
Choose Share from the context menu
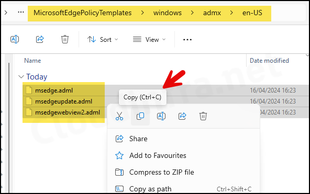pos(183,139)
